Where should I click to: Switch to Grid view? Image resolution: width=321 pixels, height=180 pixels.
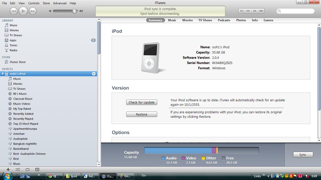point(255,11)
